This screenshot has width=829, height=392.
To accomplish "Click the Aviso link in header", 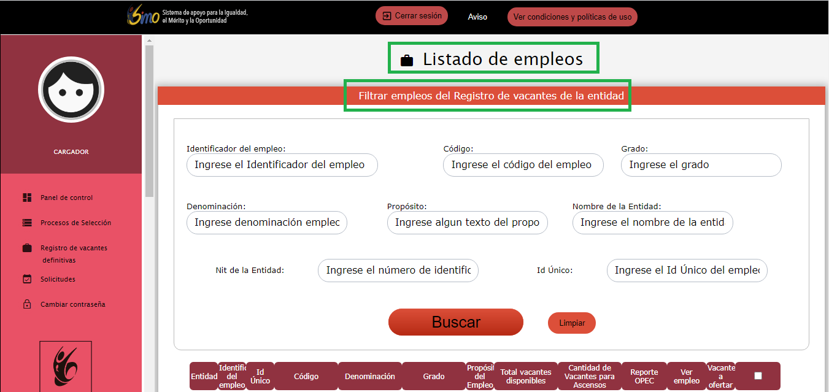I will [x=477, y=17].
